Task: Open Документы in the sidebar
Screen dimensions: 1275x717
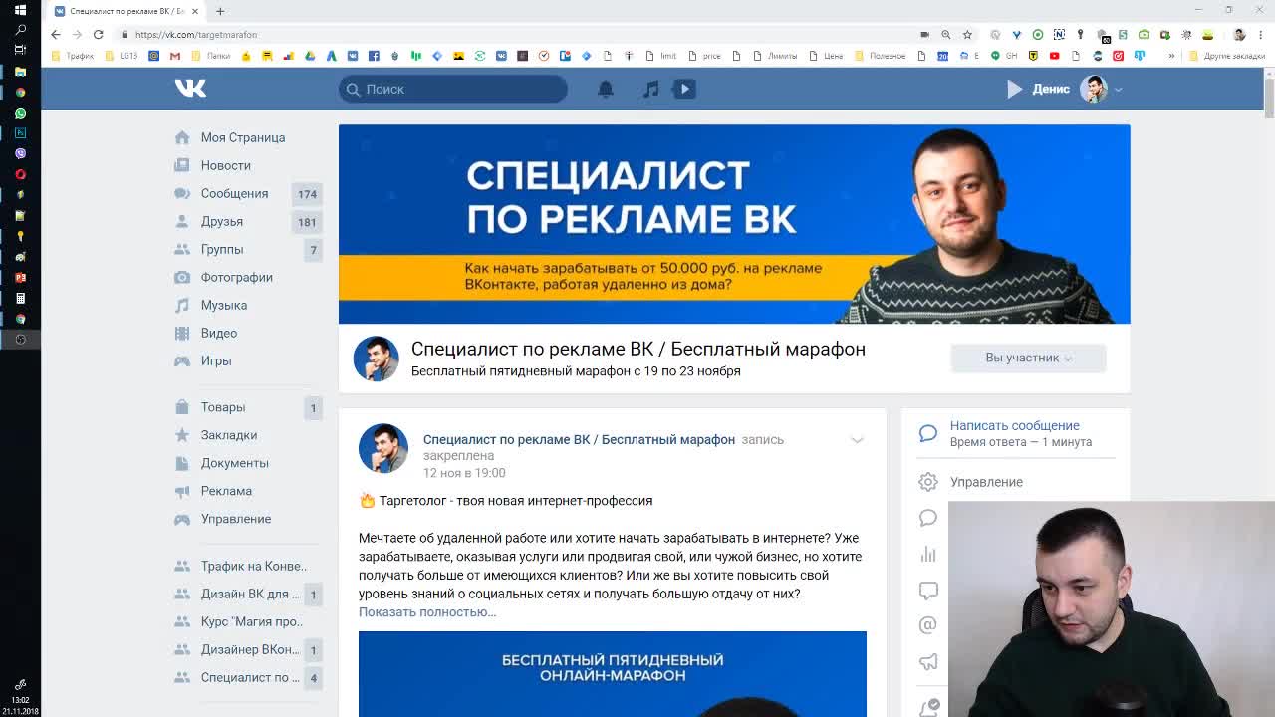Action: tap(235, 463)
